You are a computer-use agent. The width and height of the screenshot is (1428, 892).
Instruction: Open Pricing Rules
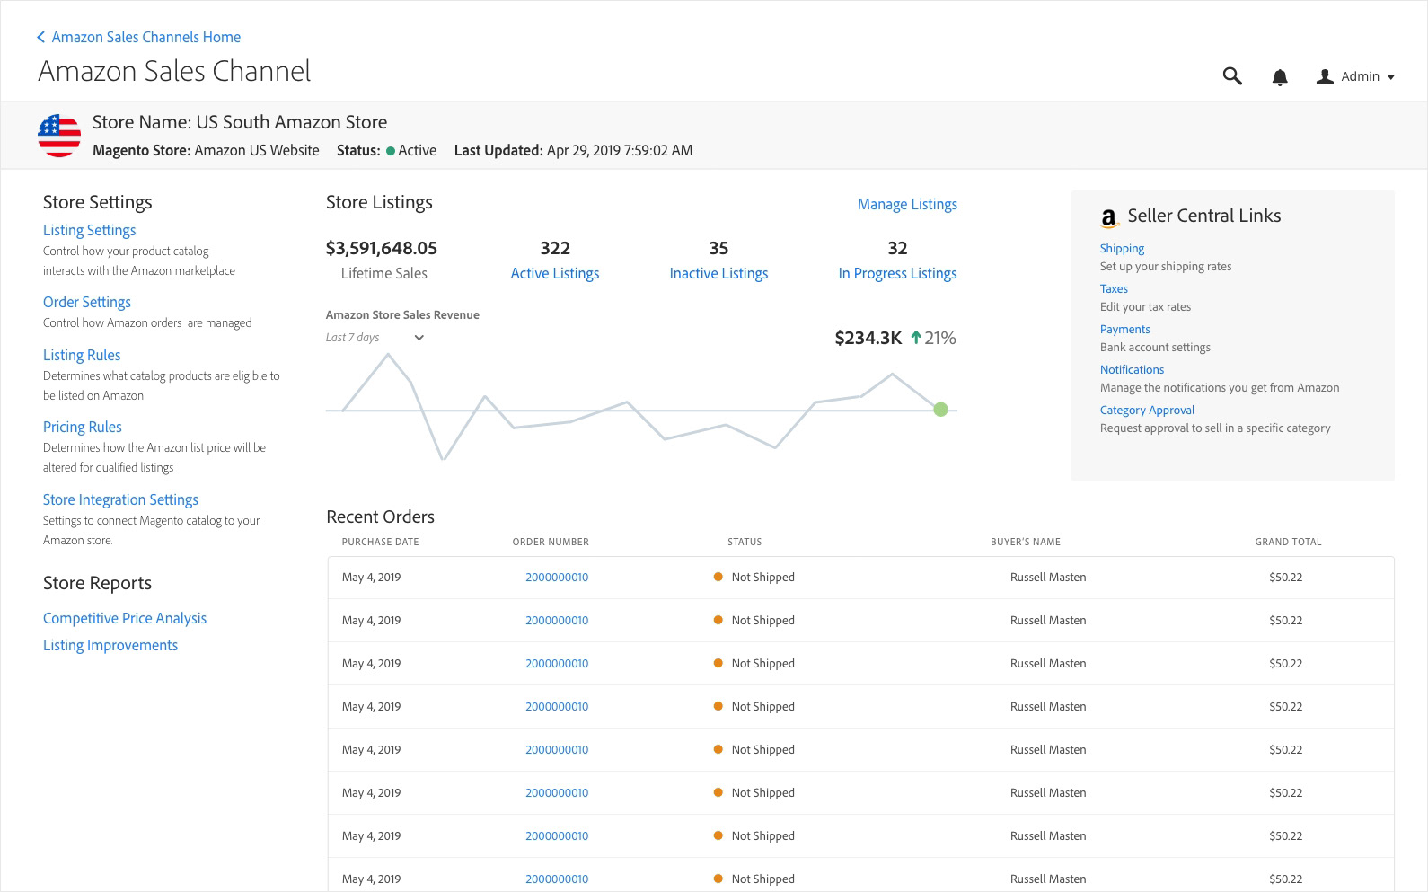click(83, 427)
